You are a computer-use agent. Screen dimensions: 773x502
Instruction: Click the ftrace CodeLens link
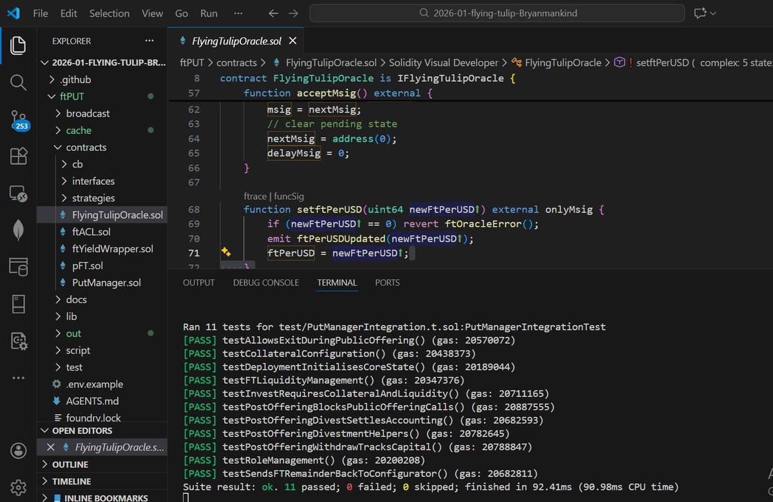point(256,196)
